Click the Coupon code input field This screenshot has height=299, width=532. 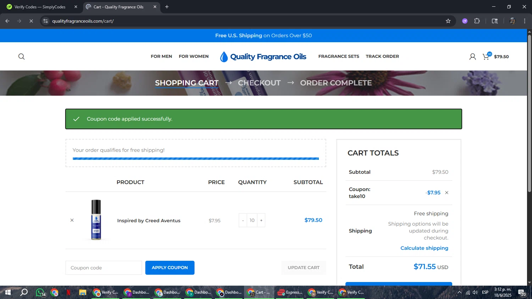pos(104,268)
